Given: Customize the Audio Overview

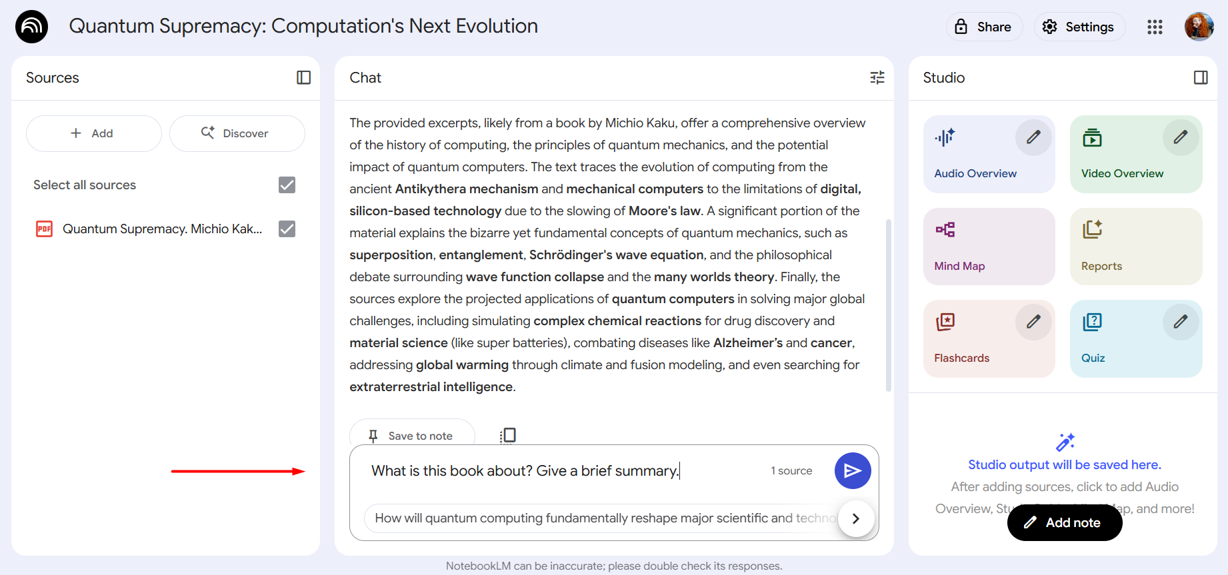Looking at the screenshot, I should [1033, 137].
